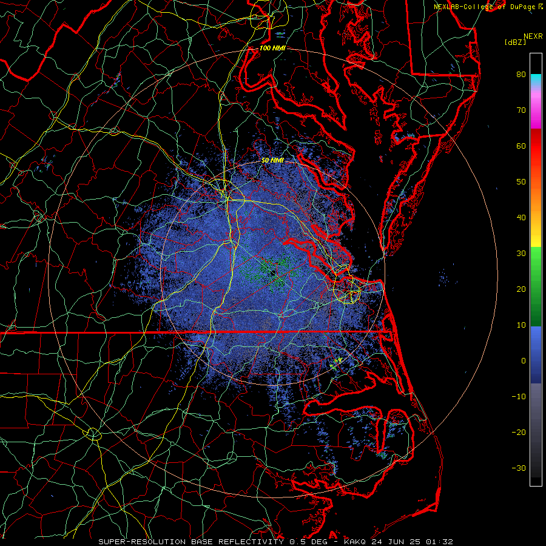The width and height of the screenshot is (546, 546).
Task: Pick the cyan cap atop the color bar
Action: tap(536, 79)
